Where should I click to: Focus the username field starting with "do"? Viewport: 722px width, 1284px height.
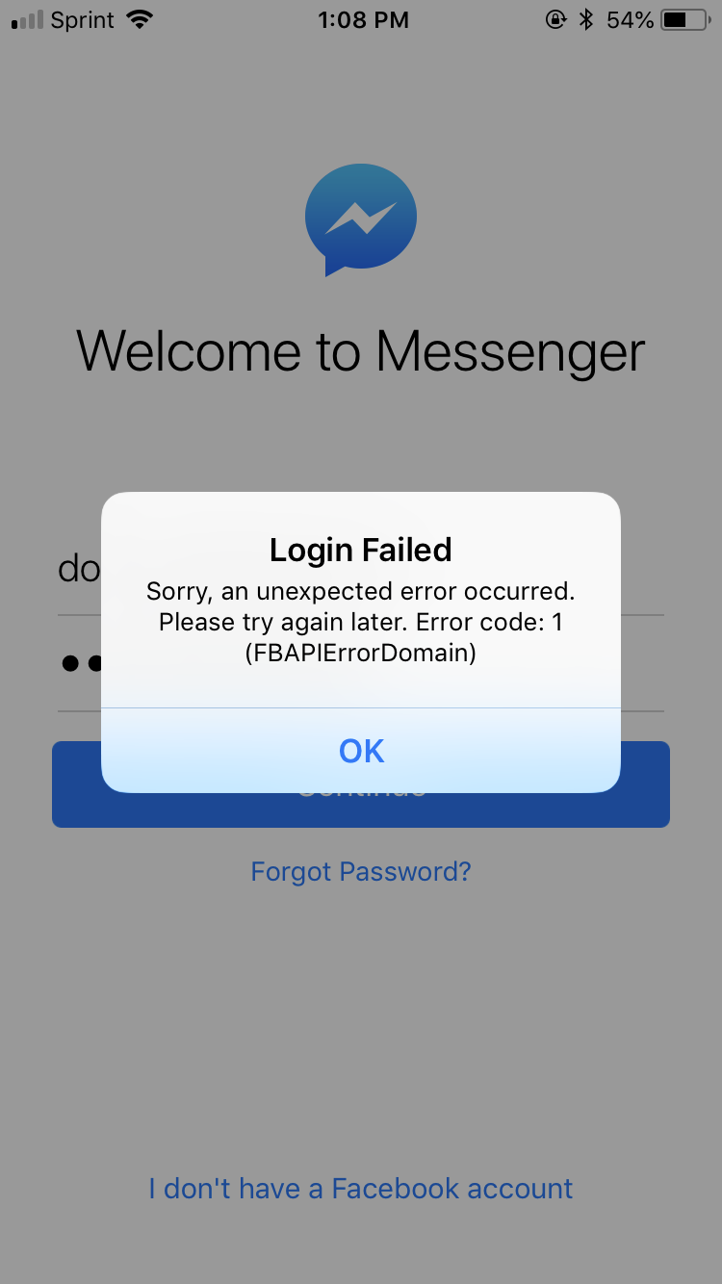coord(361,570)
